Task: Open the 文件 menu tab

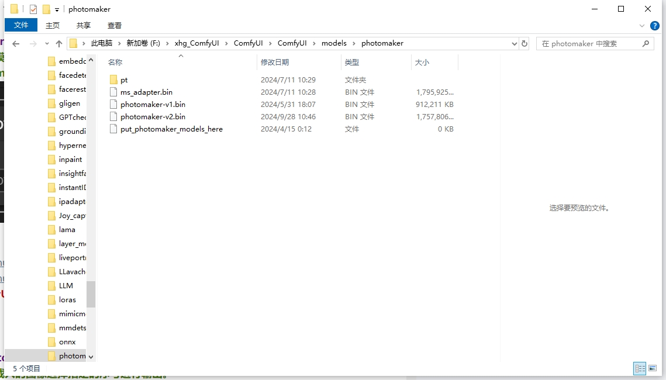Action: point(21,25)
